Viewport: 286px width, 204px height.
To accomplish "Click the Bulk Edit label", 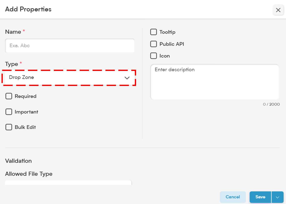I will 25,127.
